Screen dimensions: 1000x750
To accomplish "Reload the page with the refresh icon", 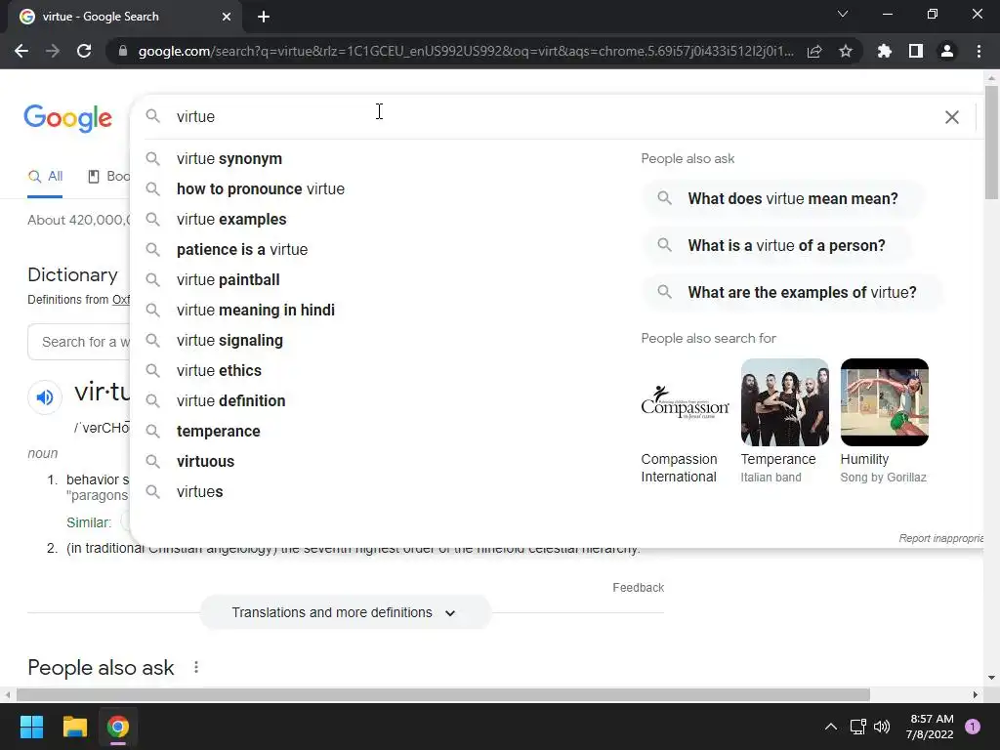I will click(x=84, y=51).
